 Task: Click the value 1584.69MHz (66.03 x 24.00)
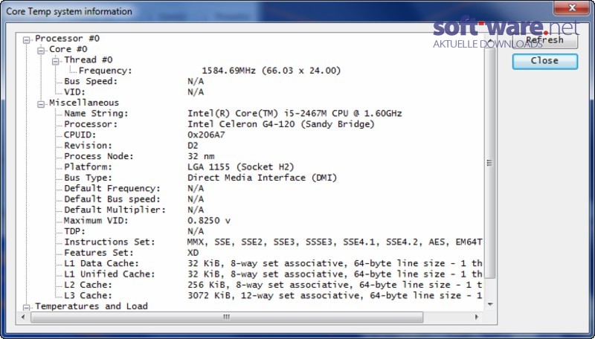click(271, 71)
